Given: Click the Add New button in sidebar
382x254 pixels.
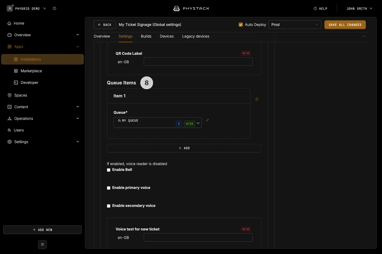Looking at the screenshot, I should tap(42, 230).
